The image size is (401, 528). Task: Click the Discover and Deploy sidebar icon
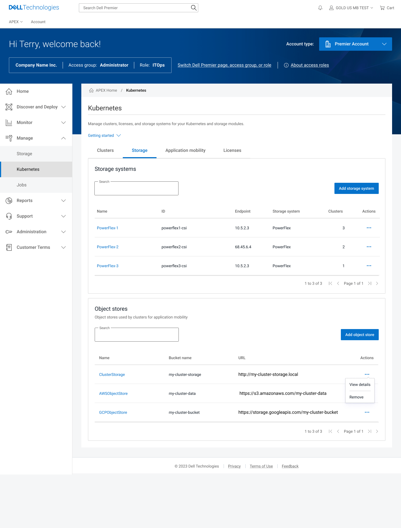pos(9,107)
